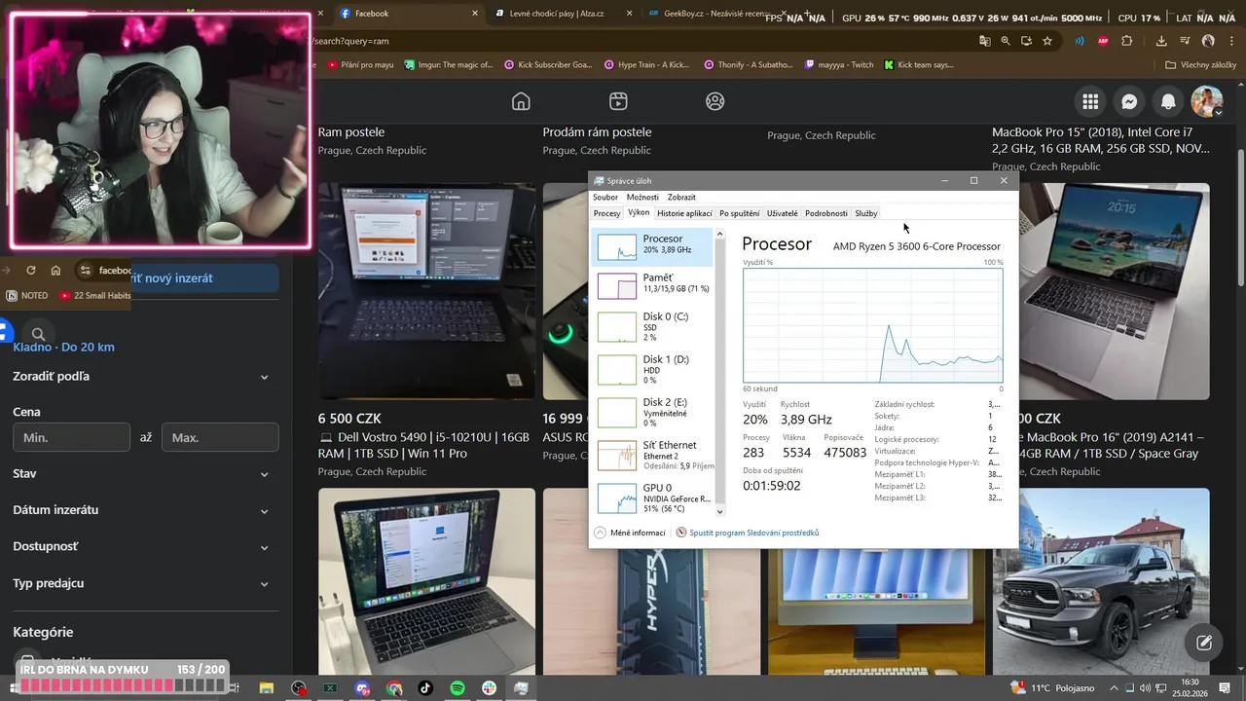1246x701 pixels.
Task: Select GPU 0 in Task Manager sidebar
Action: (x=653, y=498)
